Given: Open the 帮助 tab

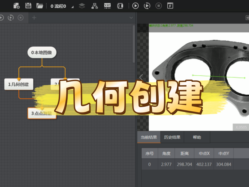Looking at the screenshot, I should (197, 137).
